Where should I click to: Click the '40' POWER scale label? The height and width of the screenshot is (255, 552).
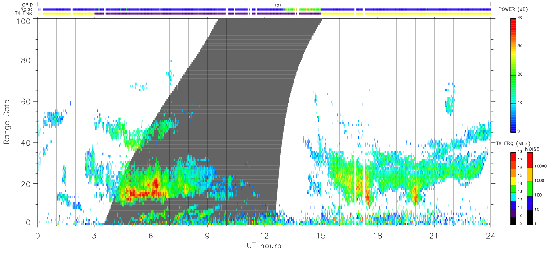tap(521, 18)
